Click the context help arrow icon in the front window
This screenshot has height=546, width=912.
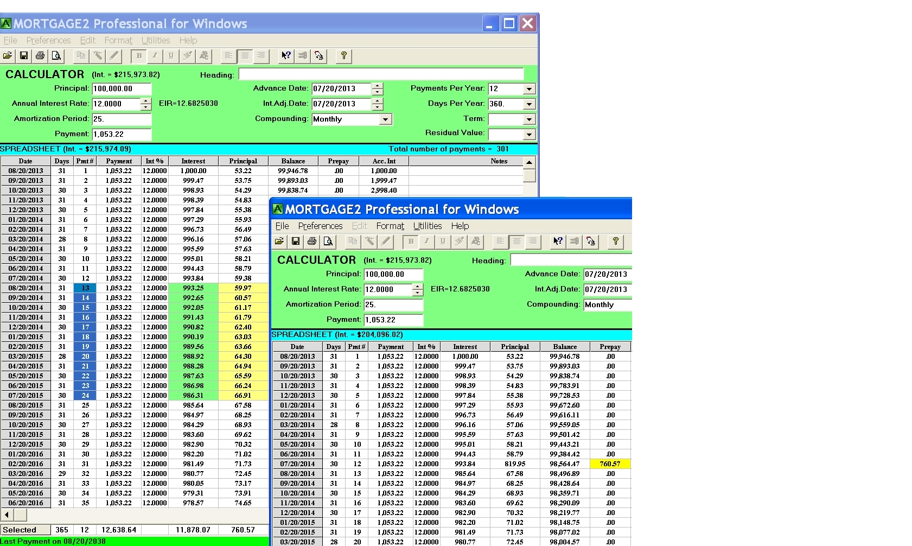(558, 242)
